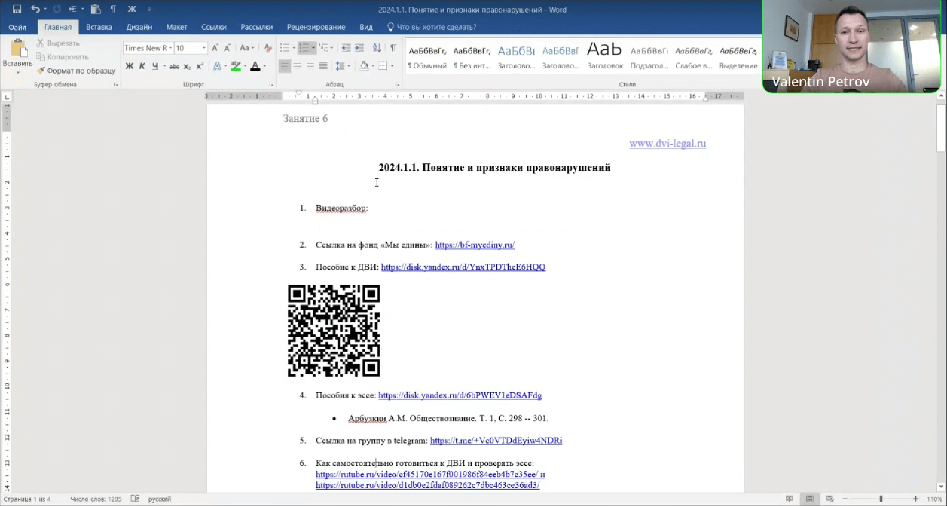Screen dimensions: 947x506
Task: Open the Файл tab
Action: point(17,27)
